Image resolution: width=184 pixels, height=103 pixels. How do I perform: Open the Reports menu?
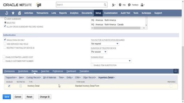tap(63, 13)
